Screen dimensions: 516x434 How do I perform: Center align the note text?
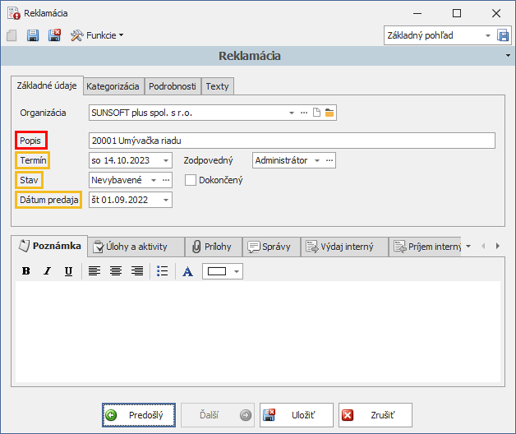pyautogui.click(x=115, y=271)
